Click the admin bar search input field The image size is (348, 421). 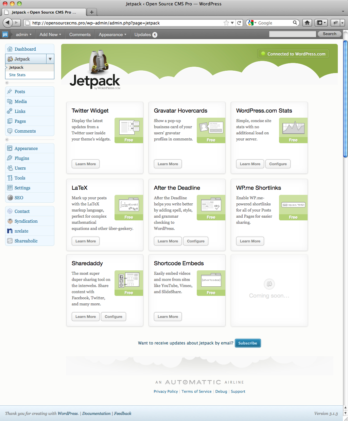point(292,34)
